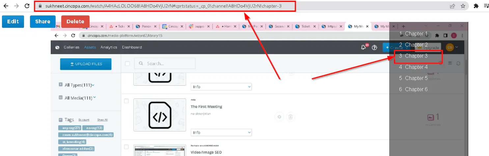Click the UPLOAD FILES button
Screen dimensions: 489x156
point(86,64)
